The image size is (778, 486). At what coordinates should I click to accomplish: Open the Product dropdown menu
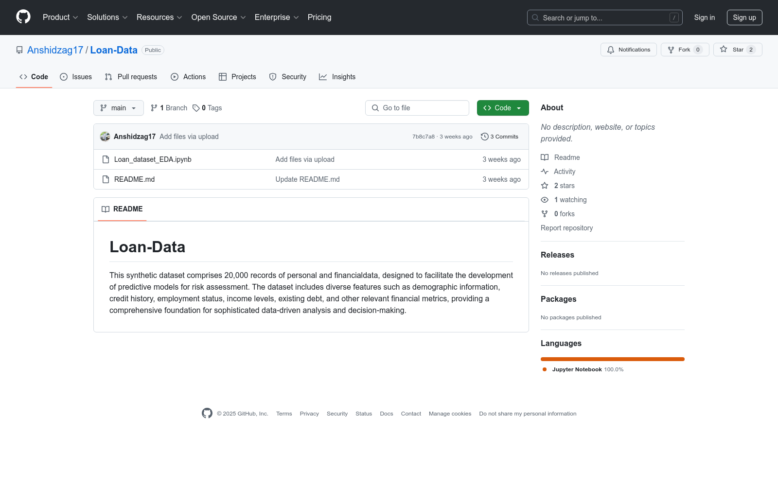click(x=60, y=17)
